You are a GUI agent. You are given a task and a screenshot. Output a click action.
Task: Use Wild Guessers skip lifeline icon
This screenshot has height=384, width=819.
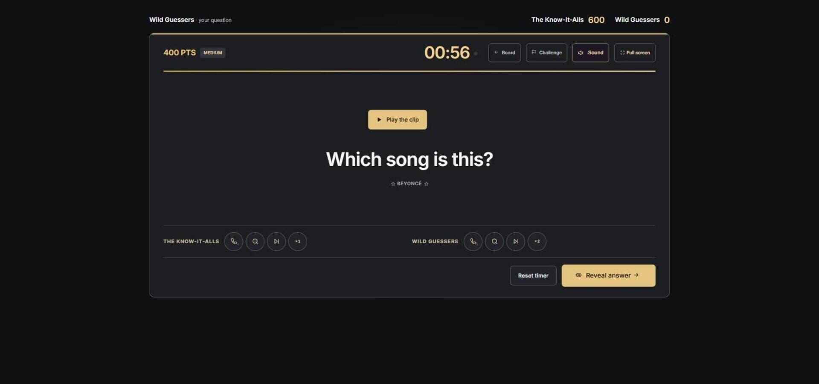tap(516, 241)
